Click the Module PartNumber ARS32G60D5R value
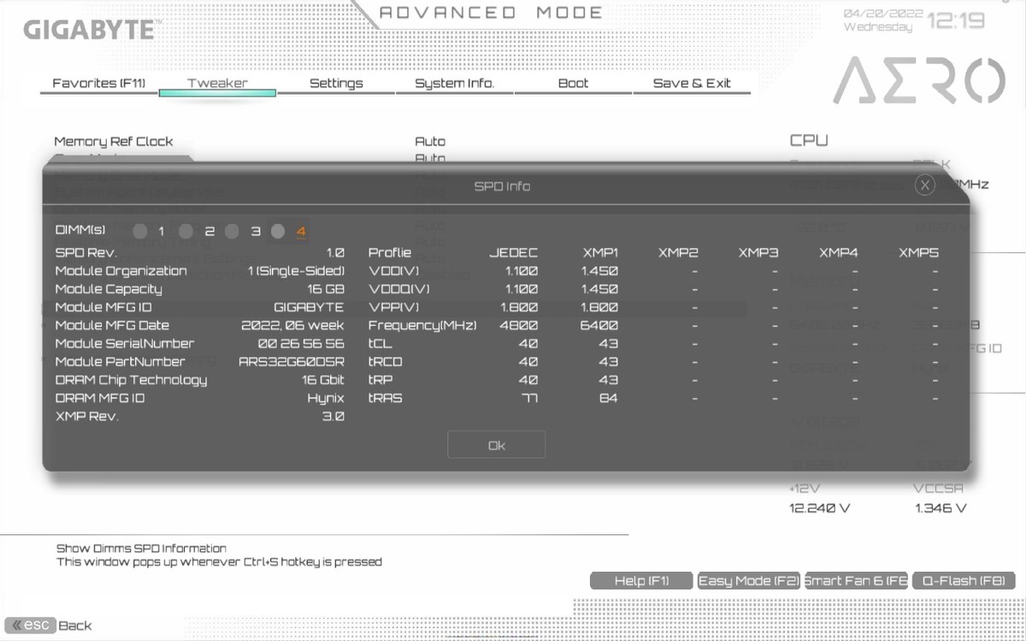Image resolution: width=1026 pixels, height=641 pixels. click(291, 362)
